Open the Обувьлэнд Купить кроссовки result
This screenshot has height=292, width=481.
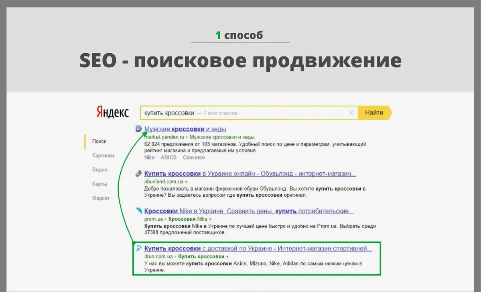point(250,174)
